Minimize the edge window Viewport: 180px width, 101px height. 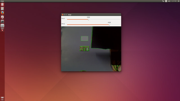[64, 15]
